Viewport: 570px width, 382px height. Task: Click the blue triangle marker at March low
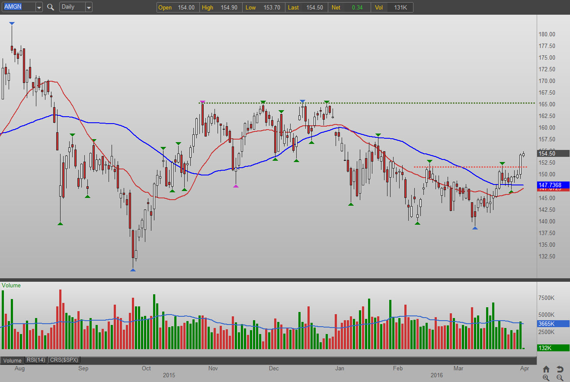475,228
